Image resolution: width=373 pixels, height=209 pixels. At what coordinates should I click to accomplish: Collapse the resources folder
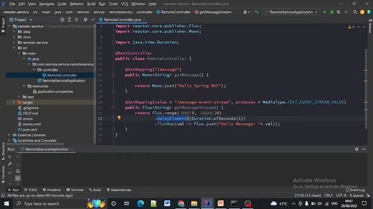[24, 86]
